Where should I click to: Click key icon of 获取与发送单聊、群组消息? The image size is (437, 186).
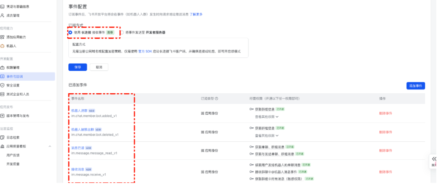point(251,154)
